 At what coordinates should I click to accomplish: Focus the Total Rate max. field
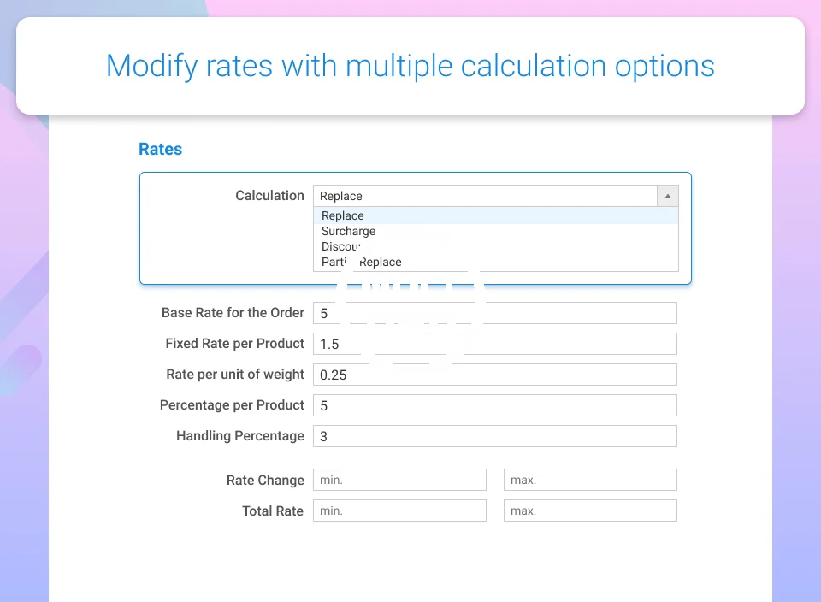590,511
